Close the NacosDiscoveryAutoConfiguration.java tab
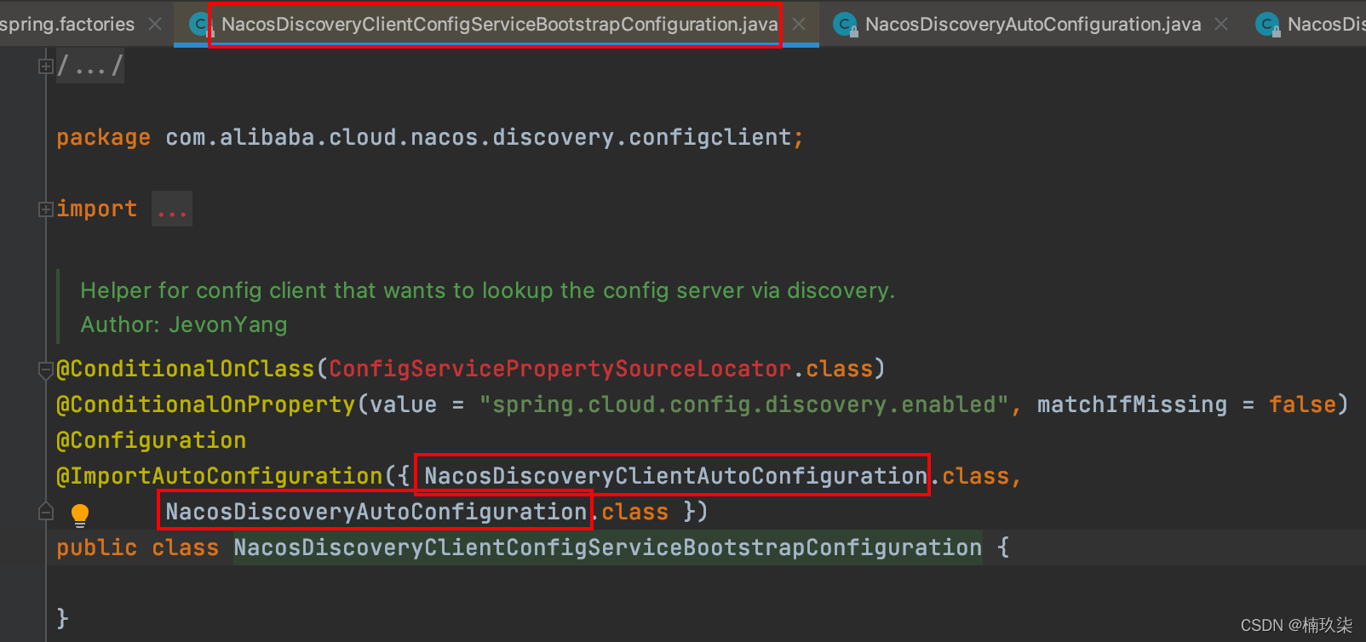This screenshot has height=642, width=1366. click(1221, 25)
